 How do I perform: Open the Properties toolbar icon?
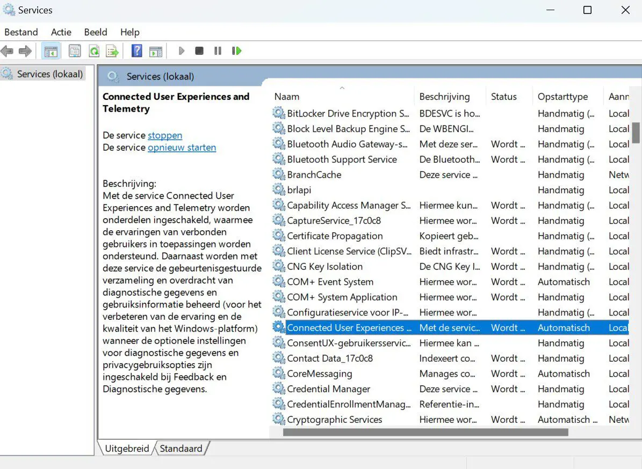coord(75,51)
